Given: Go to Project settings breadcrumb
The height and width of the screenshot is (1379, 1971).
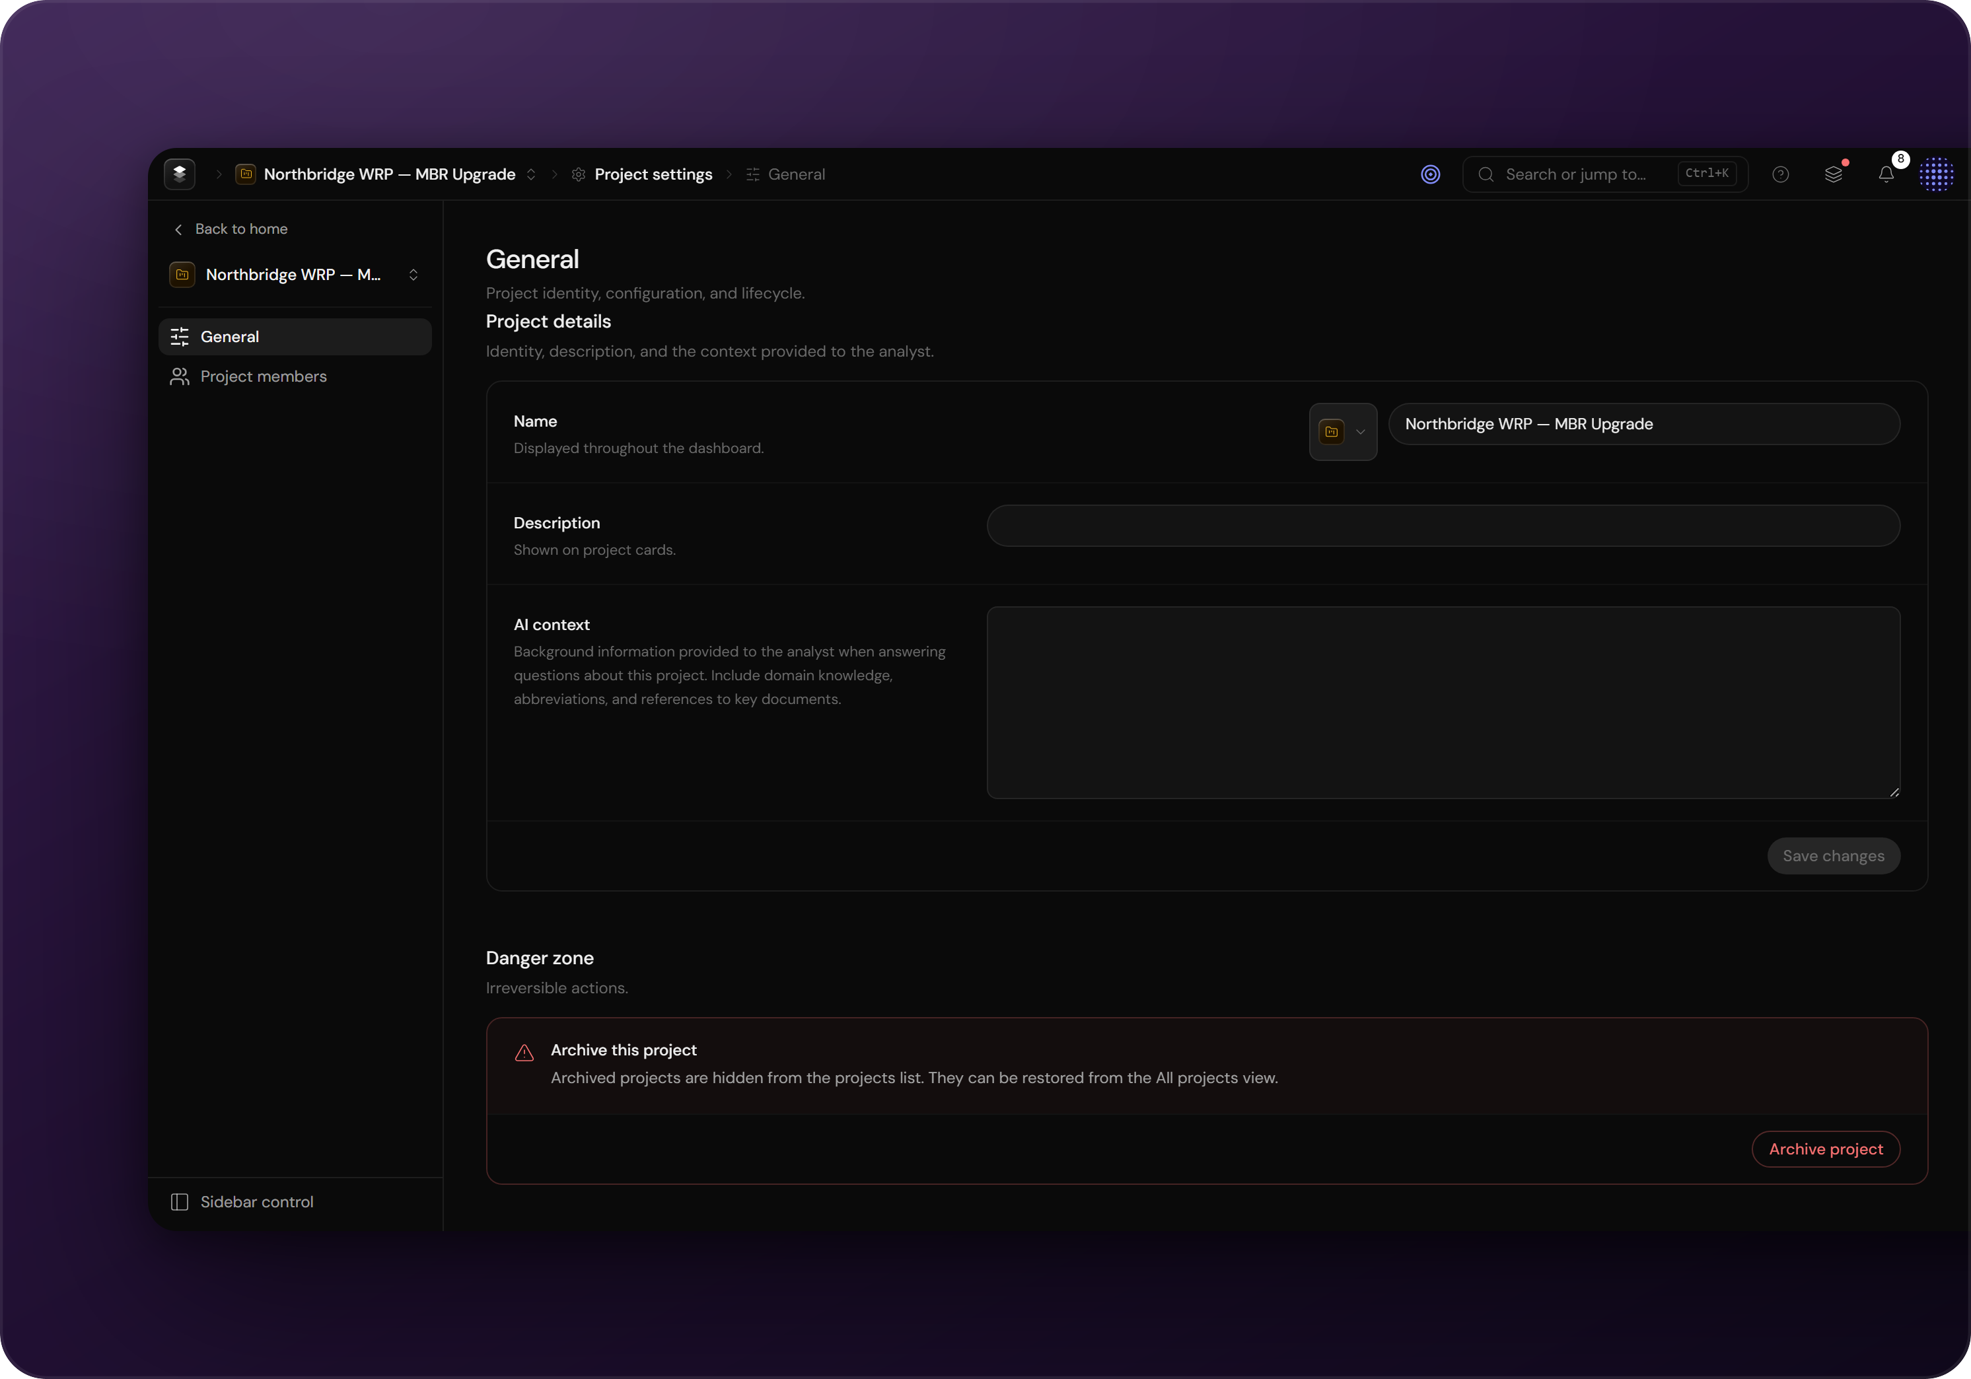Looking at the screenshot, I should (x=653, y=174).
